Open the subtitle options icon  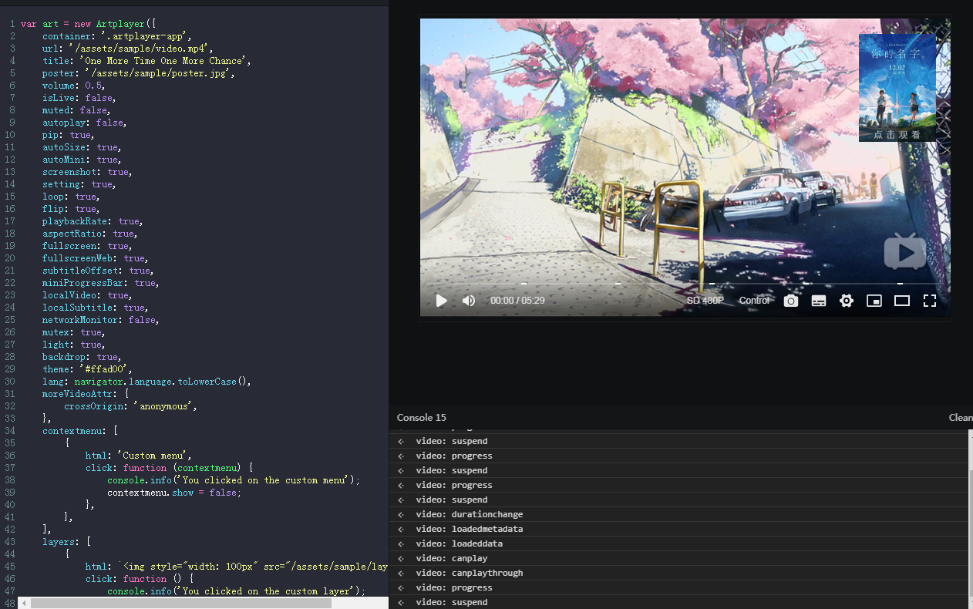click(x=819, y=301)
